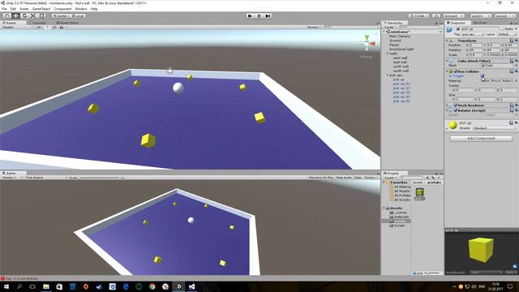Image resolution: width=519 pixels, height=292 pixels.
Task: Click the error icon in status bar
Action: click(x=2, y=279)
